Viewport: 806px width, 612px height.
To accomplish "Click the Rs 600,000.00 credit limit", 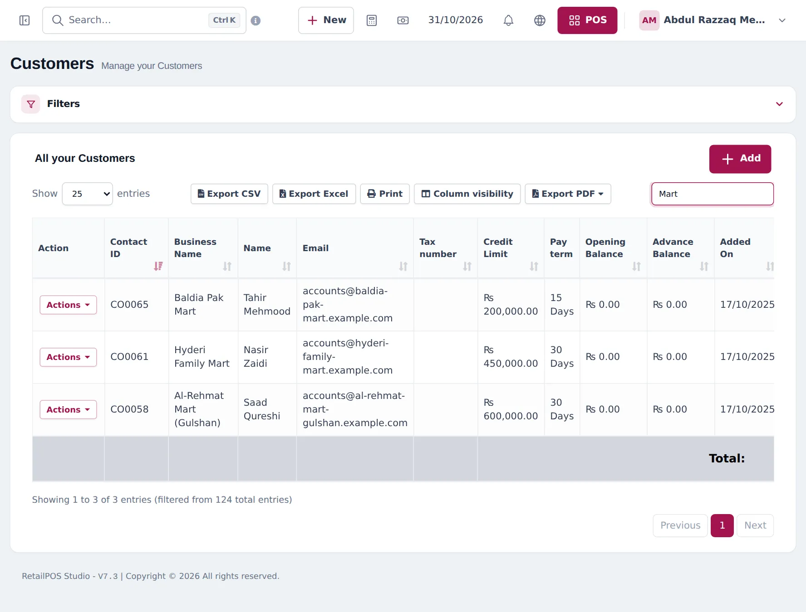I will (511, 410).
